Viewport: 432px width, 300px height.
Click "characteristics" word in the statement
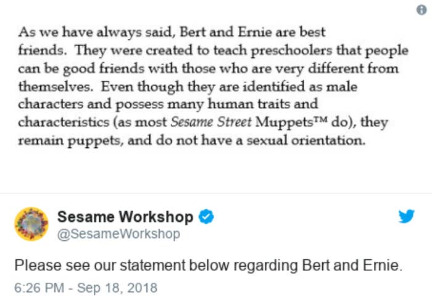64,122
